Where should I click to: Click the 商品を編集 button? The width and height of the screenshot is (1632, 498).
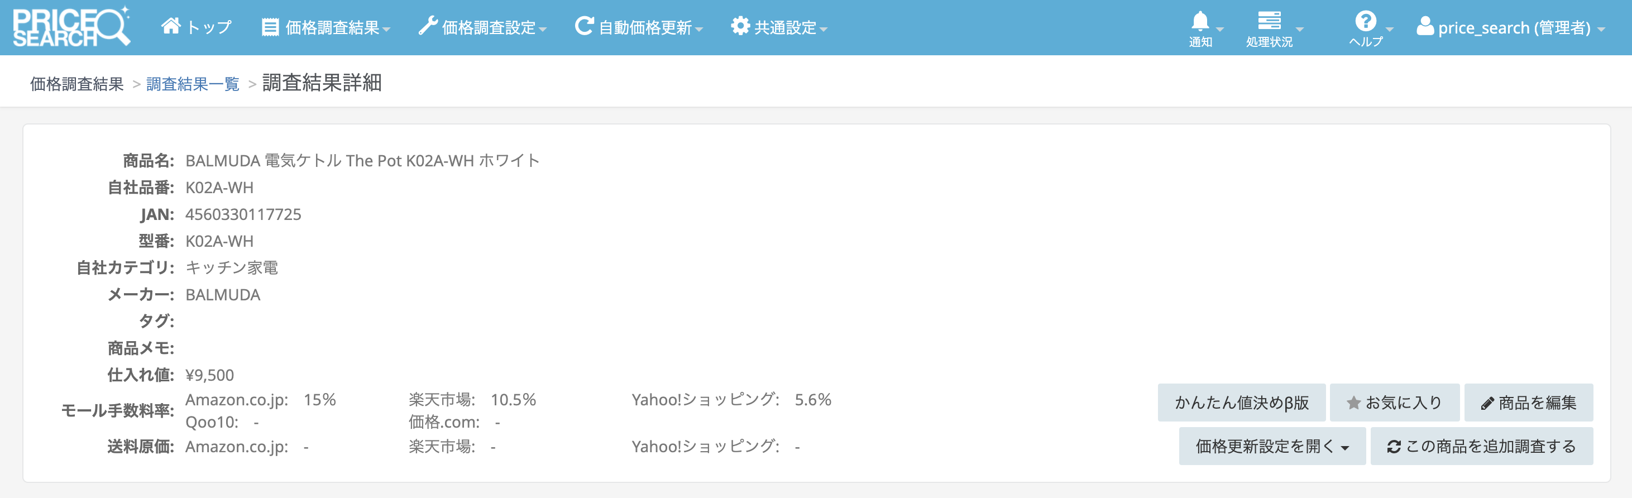coord(1528,403)
